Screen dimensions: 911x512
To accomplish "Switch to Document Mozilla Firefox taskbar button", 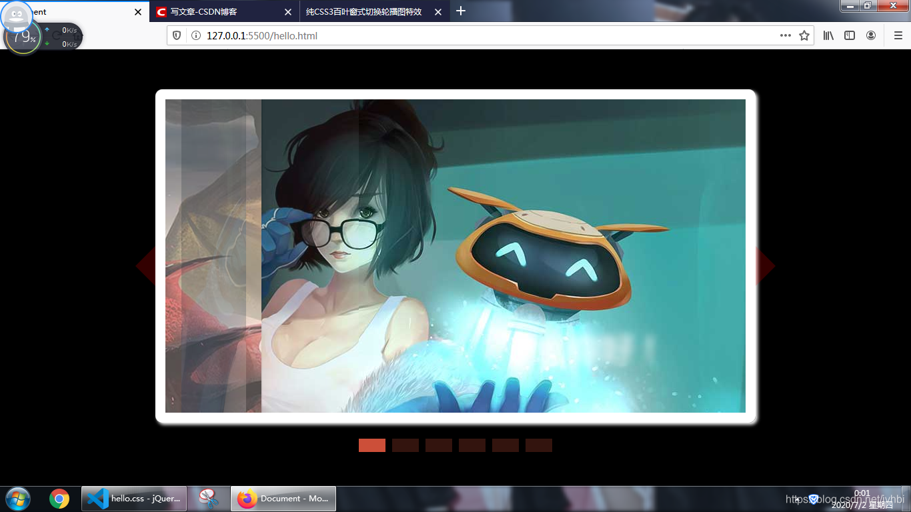I will tap(283, 499).
